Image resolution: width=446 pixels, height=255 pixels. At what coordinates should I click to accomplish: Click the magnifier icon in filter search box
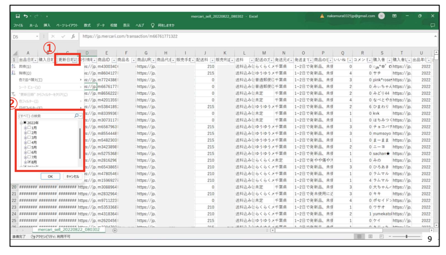click(x=76, y=116)
